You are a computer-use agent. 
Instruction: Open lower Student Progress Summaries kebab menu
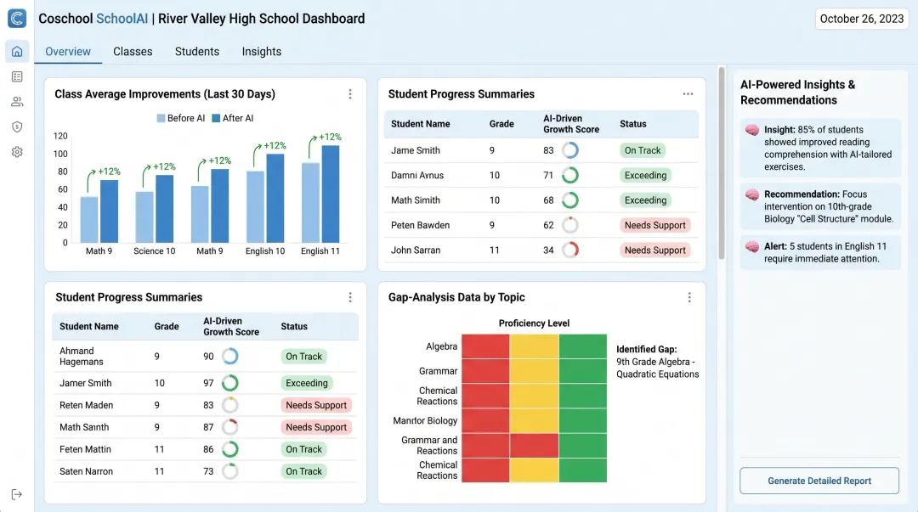(x=350, y=297)
